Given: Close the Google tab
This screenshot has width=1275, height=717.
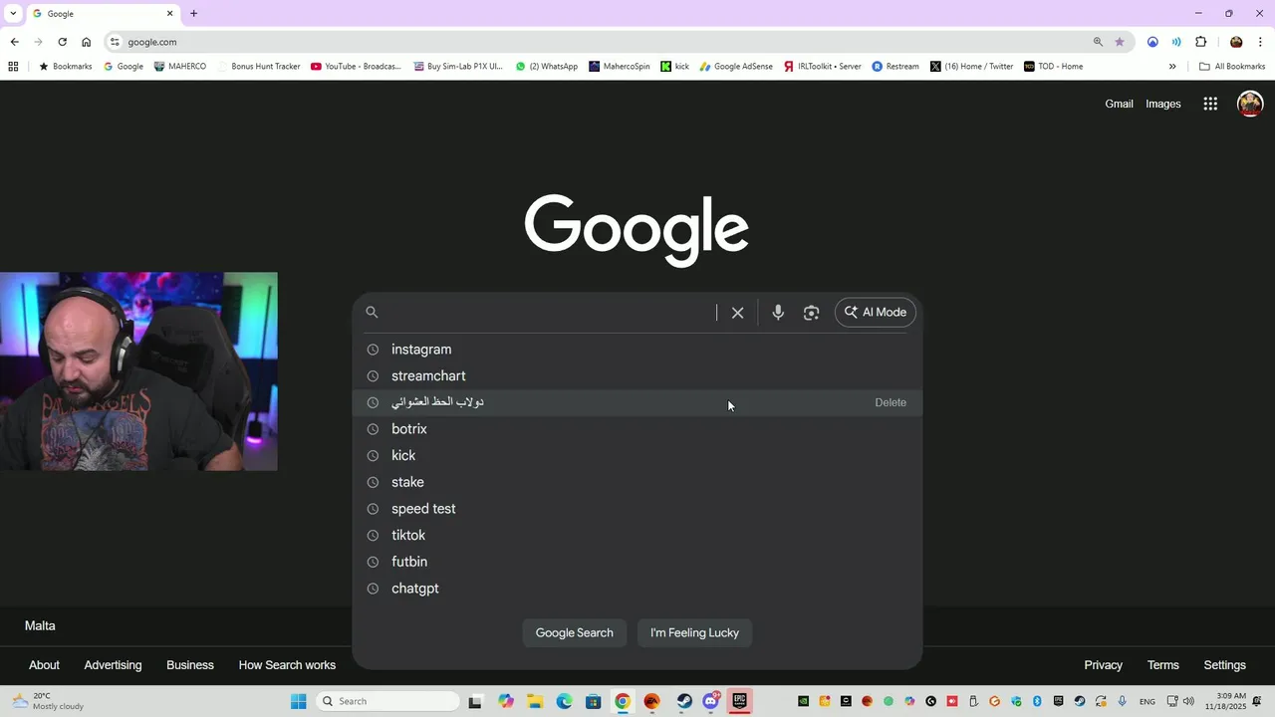Looking at the screenshot, I should point(169,14).
